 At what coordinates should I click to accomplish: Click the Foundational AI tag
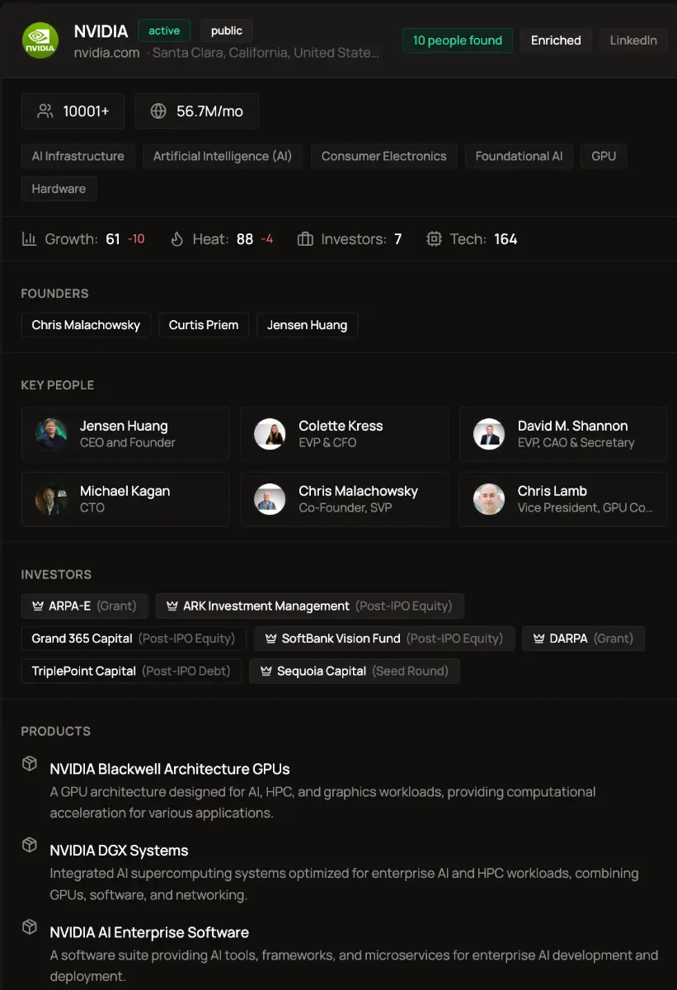[519, 156]
